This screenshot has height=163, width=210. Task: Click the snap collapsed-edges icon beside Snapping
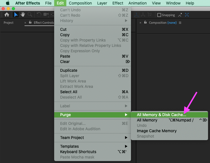click(180, 15)
